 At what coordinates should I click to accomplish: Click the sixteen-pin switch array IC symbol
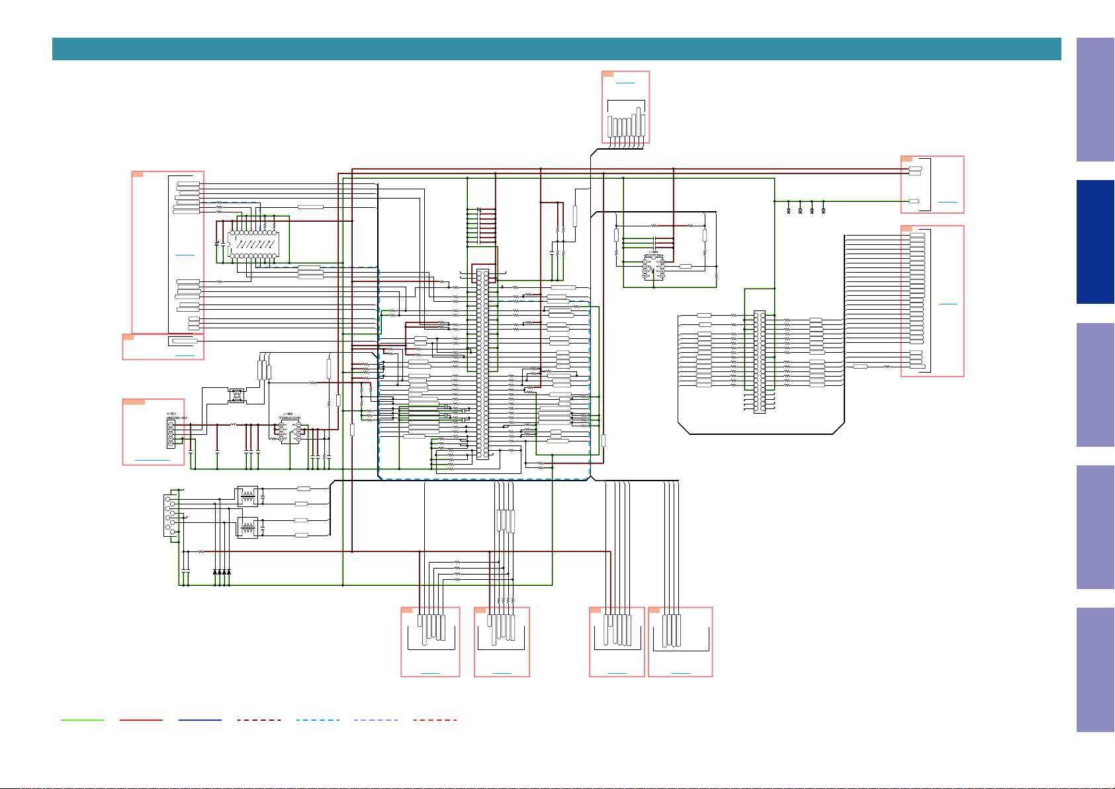click(253, 245)
